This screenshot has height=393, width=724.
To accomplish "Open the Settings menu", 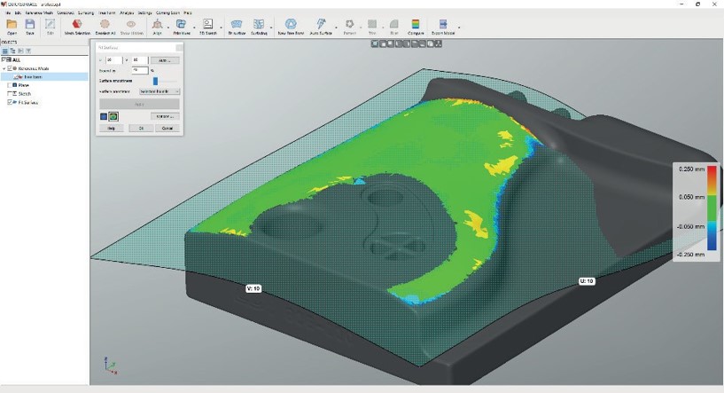I will [144, 13].
